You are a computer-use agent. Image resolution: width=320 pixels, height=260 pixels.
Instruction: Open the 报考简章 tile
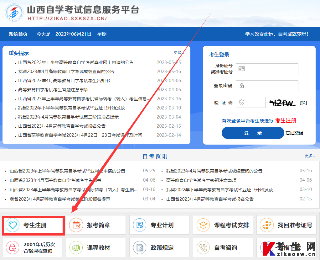(x=96, y=225)
